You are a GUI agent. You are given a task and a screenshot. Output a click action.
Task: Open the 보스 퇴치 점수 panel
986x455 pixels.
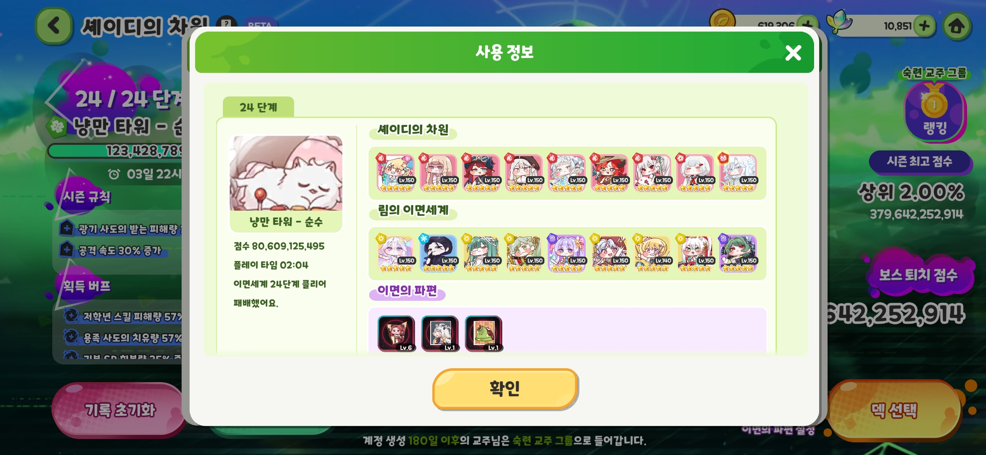[919, 275]
